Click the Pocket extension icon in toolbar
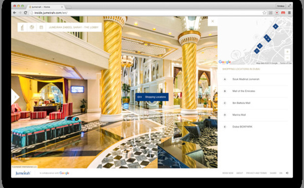 [x=277, y=13]
